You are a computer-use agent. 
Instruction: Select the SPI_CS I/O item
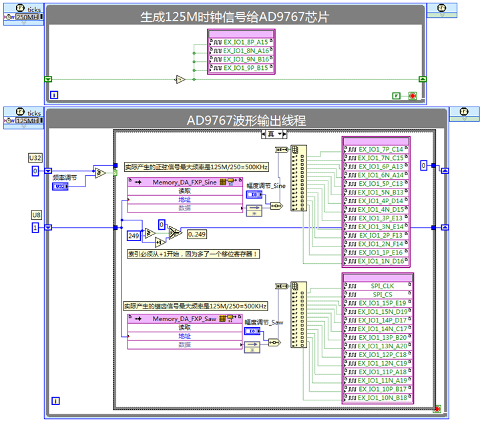pos(378,294)
